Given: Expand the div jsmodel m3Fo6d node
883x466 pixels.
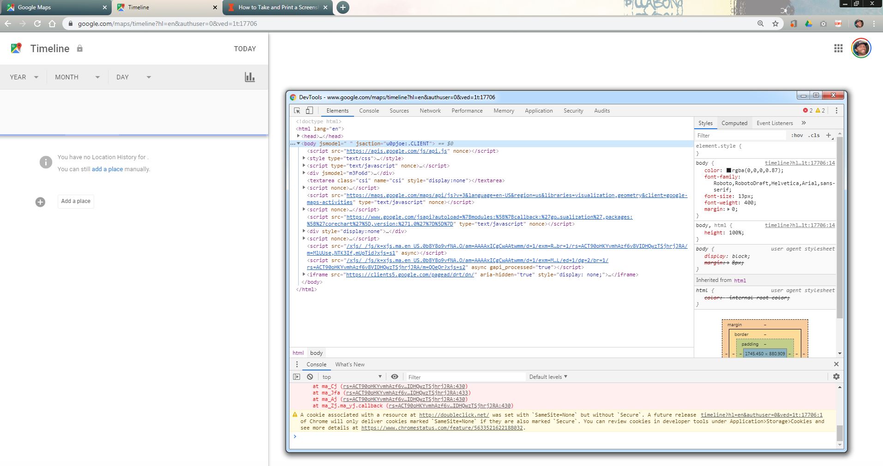Looking at the screenshot, I should coord(304,173).
